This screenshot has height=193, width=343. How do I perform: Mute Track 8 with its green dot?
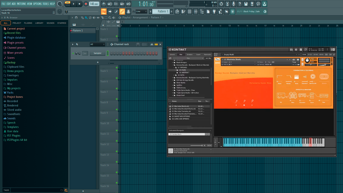[x=117, y=110]
